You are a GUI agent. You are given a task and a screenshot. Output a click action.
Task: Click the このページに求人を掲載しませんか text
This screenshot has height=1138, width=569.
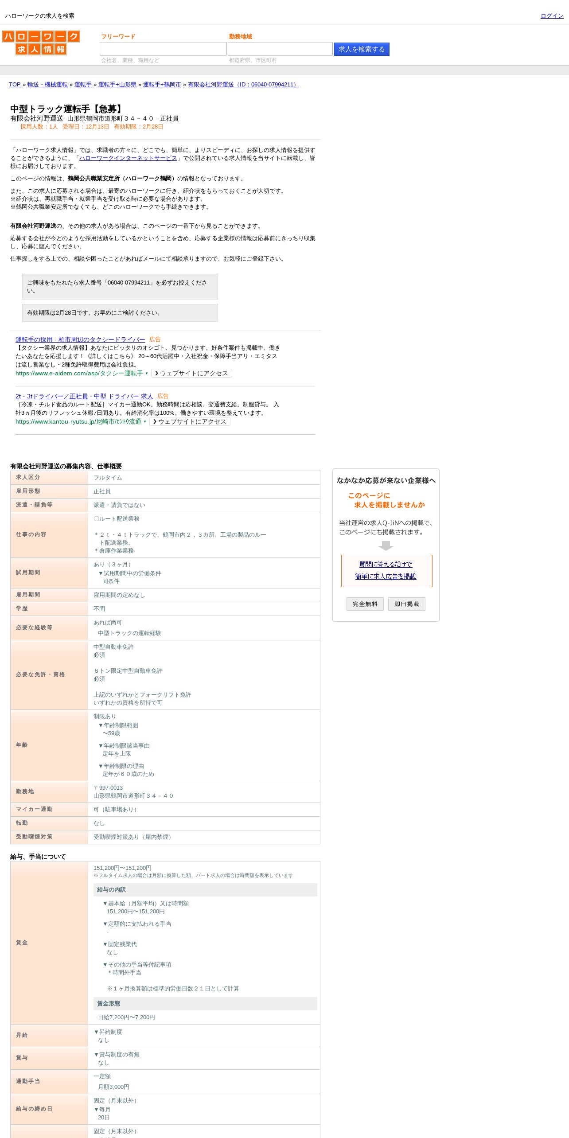tap(386, 500)
